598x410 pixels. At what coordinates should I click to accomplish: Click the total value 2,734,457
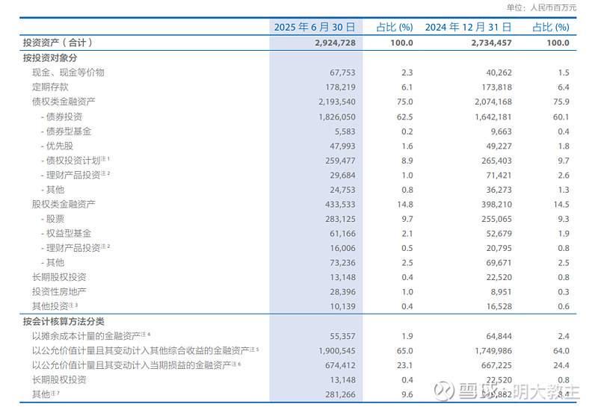click(491, 43)
